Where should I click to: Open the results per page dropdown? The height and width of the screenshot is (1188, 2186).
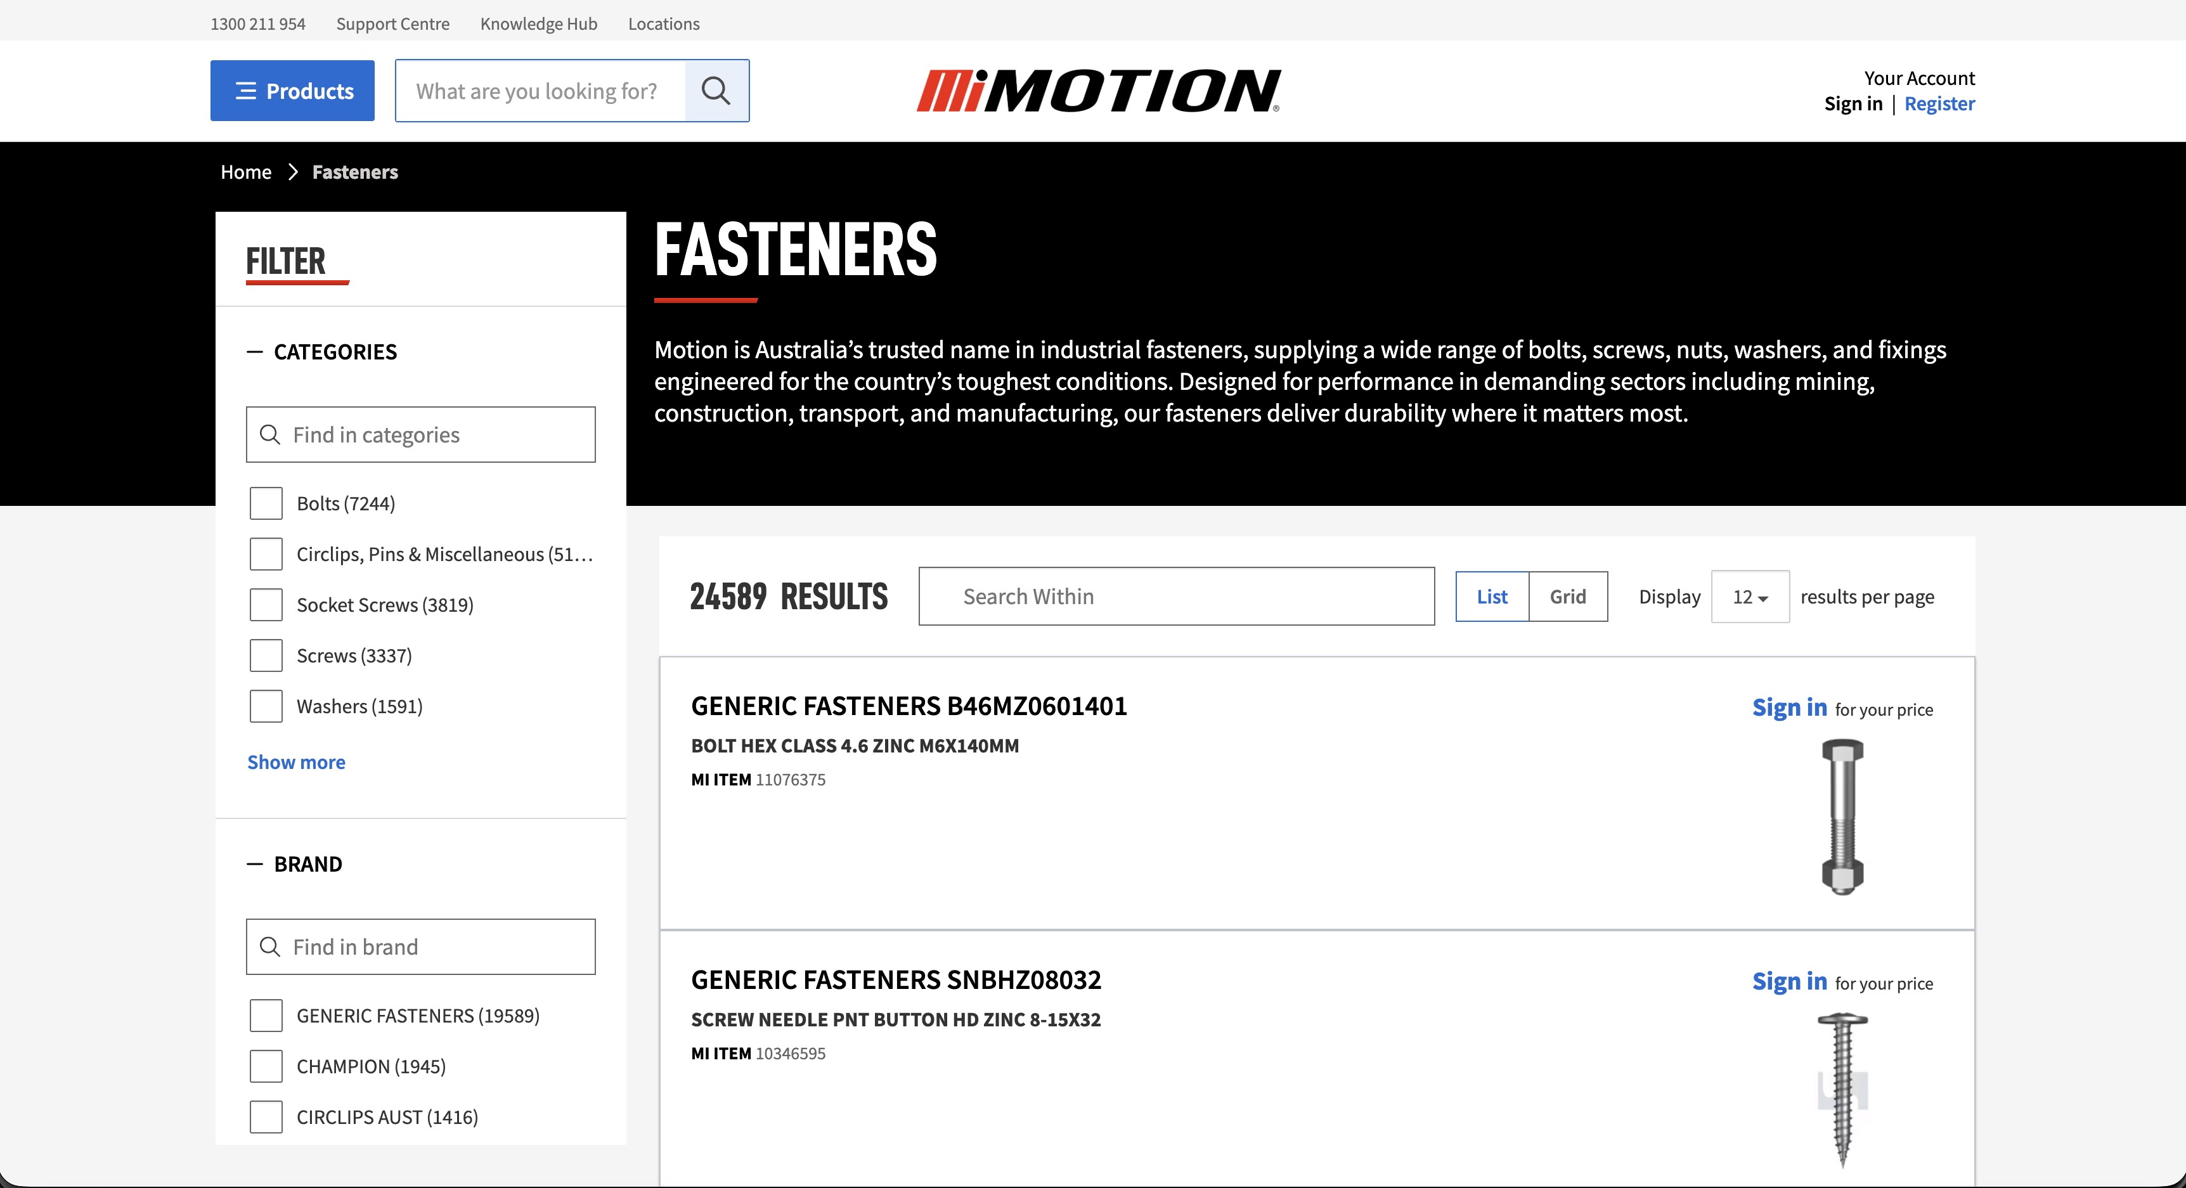tap(1750, 597)
